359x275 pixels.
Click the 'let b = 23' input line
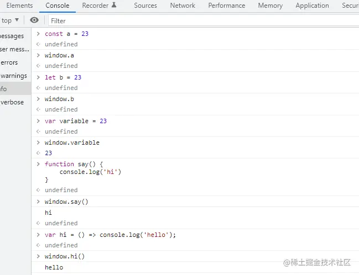[63, 77]
